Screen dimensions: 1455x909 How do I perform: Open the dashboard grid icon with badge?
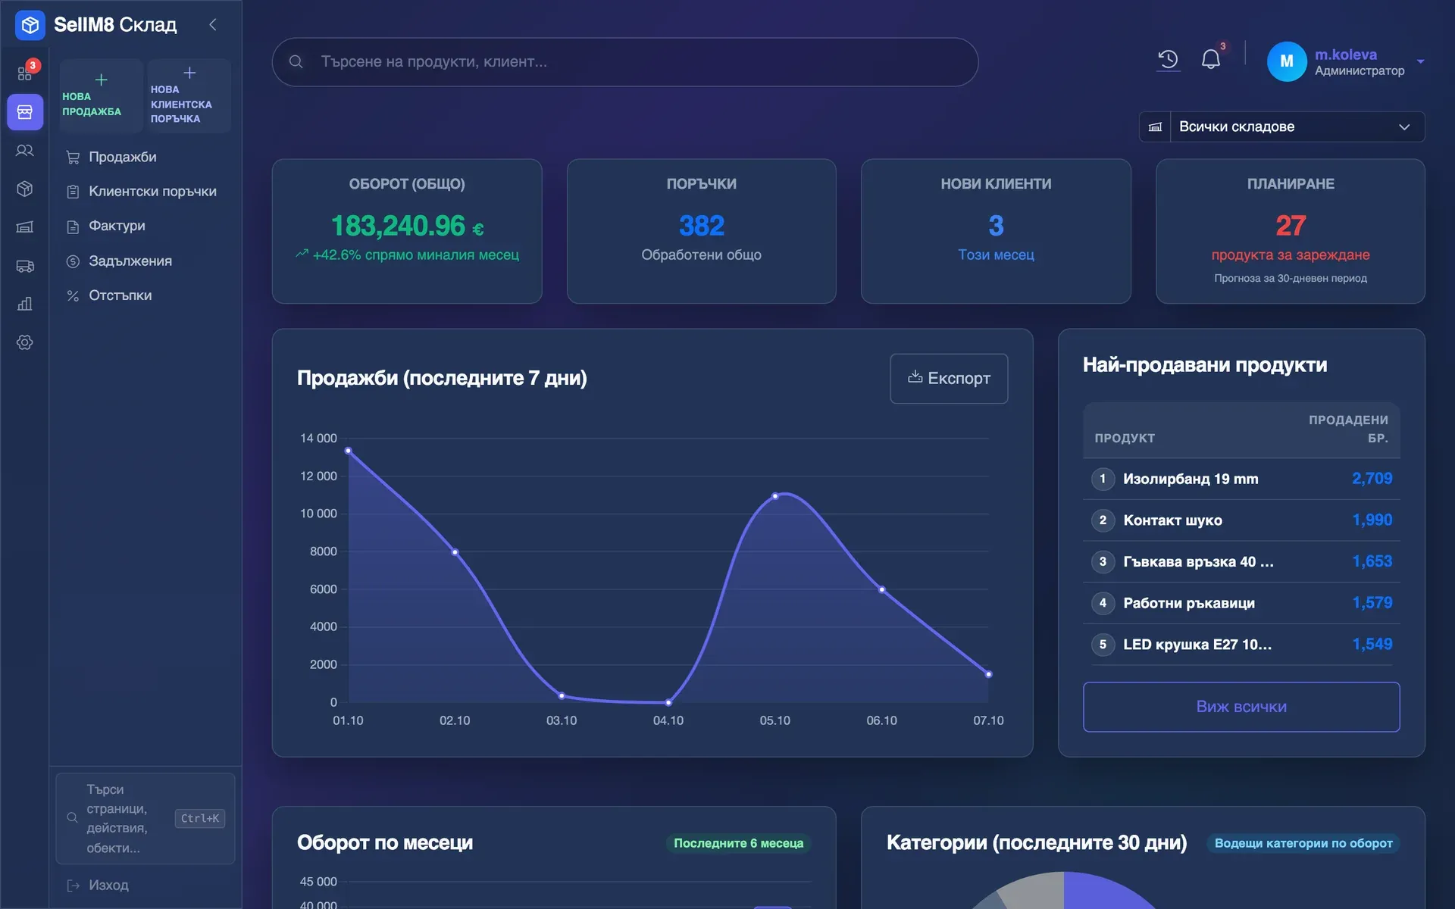tap(25, 73)
